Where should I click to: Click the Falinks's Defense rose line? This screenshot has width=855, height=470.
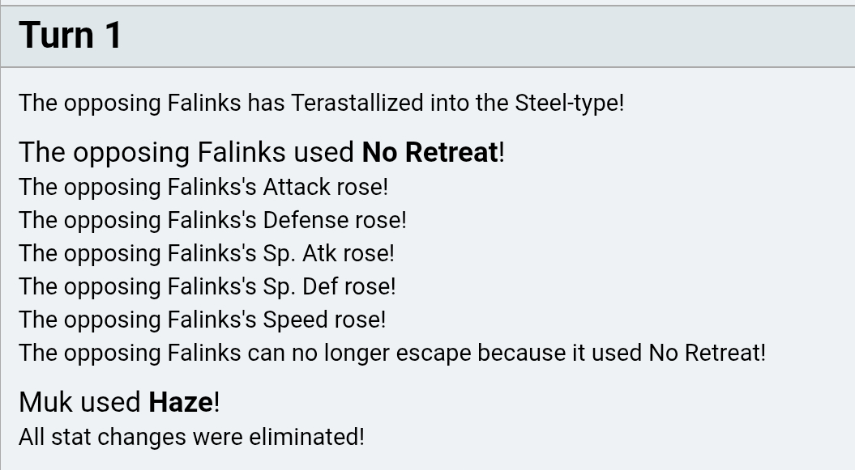(212, 220)
